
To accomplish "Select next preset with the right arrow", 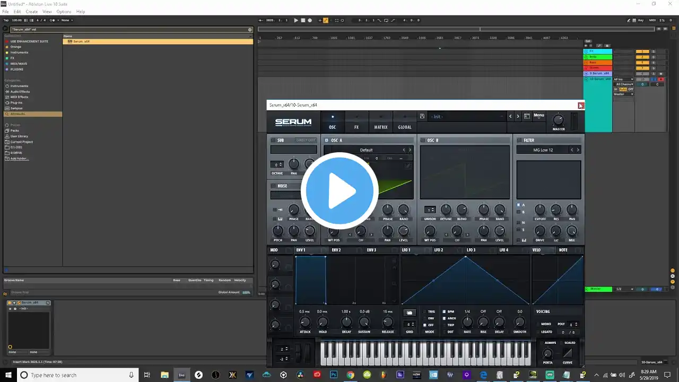I will 518,116.
